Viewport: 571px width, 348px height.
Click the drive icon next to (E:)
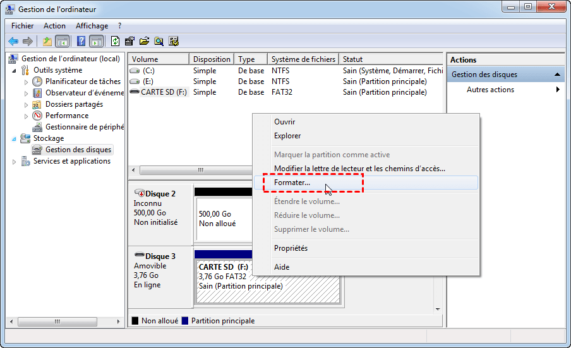135,81
